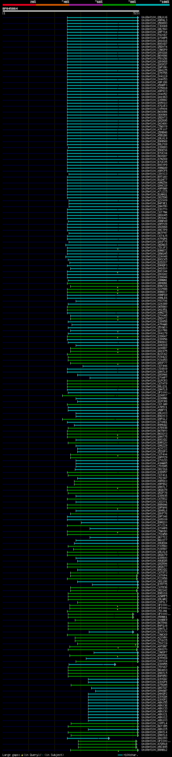The width and height of the screenshot is (172, 757).
Task: Select hit UniRef100_Q6QU78
Action: pyautogui.click(x=154, y=490)
